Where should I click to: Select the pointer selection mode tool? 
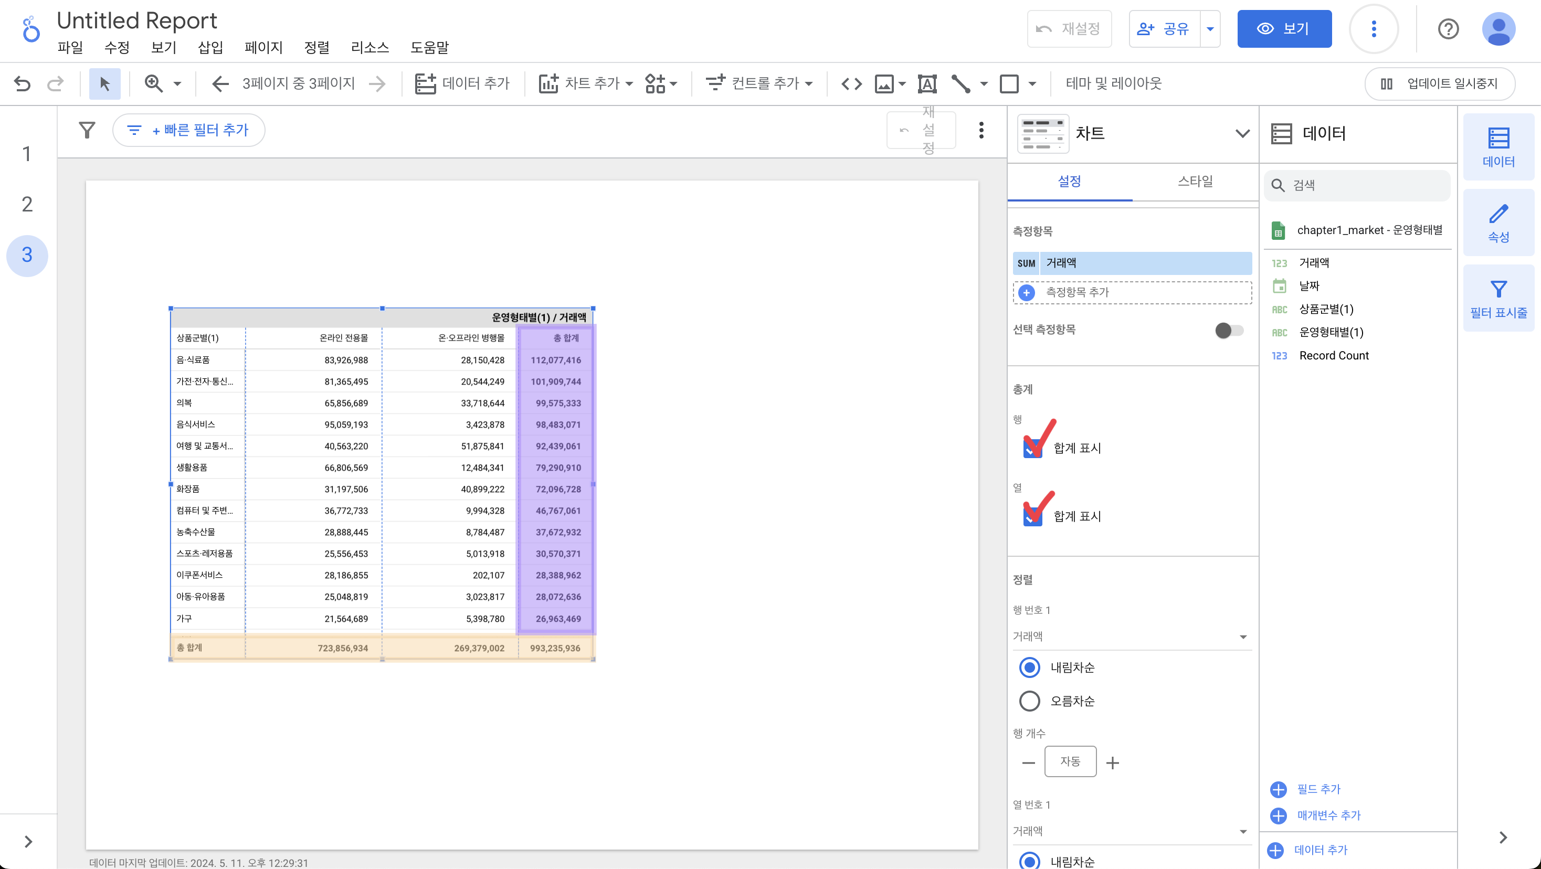point(104,83)
